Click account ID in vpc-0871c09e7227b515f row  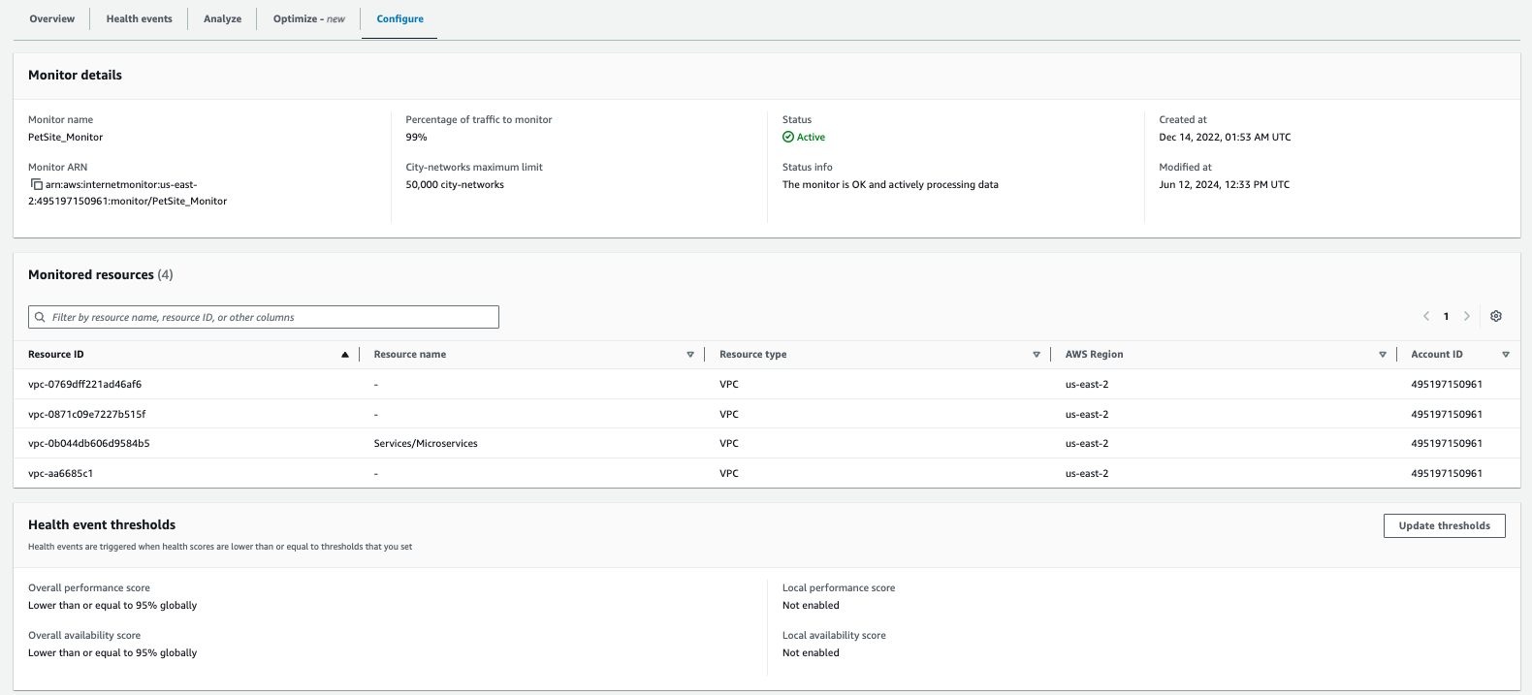click(x=1447, y=414)
